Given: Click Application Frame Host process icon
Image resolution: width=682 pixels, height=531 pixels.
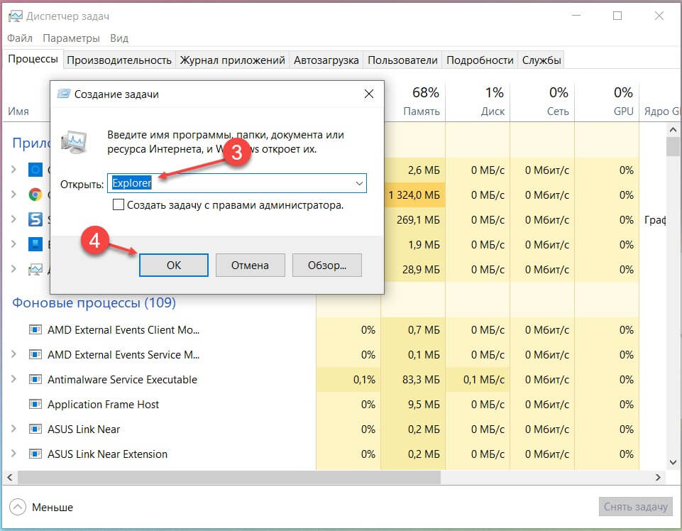Looking at the screenshot, I should [x=35, y=404].
